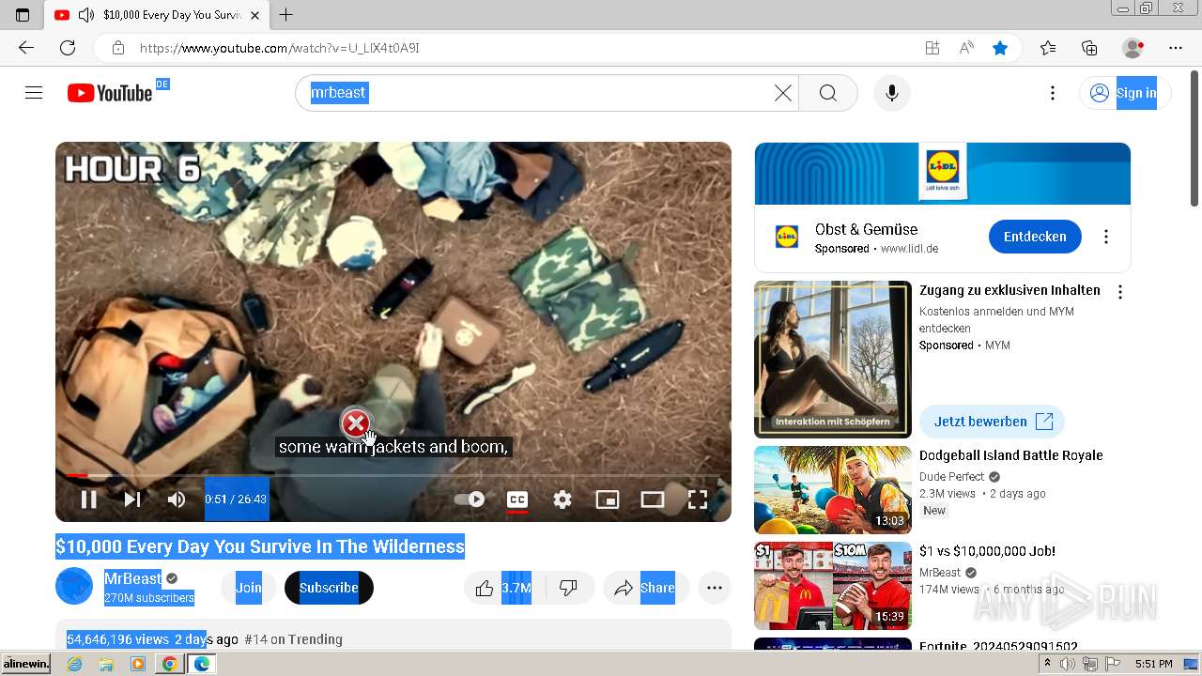Open player settings gear

[x=562, y=499]
